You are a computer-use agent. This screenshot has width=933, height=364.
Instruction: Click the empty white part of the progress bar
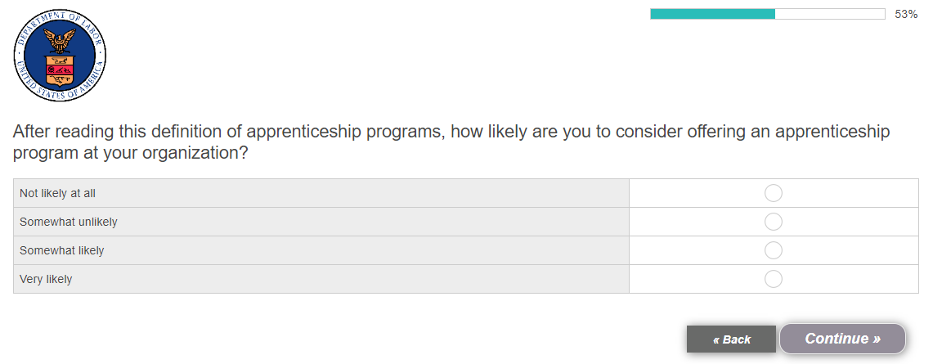(x=829, y=14)
